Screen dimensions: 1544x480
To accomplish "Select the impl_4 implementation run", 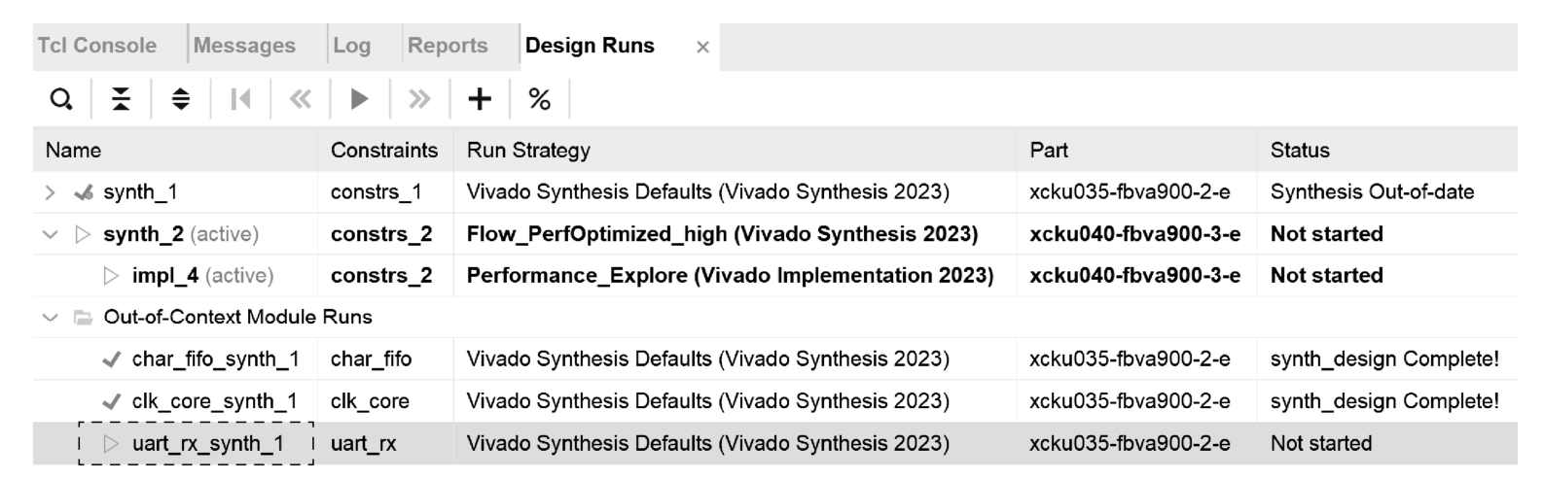I will click(164, 276).
